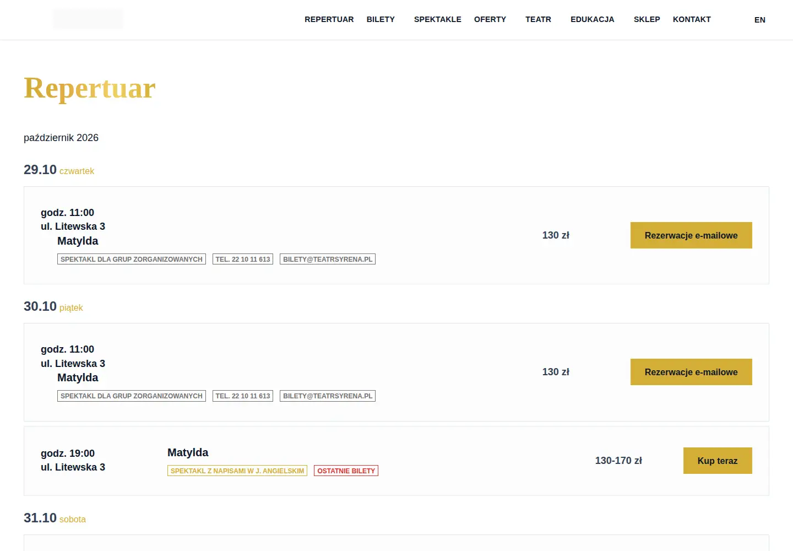Open Matylda for 30.10 at 11:00
Screen dimensions: 793x551
78,377
